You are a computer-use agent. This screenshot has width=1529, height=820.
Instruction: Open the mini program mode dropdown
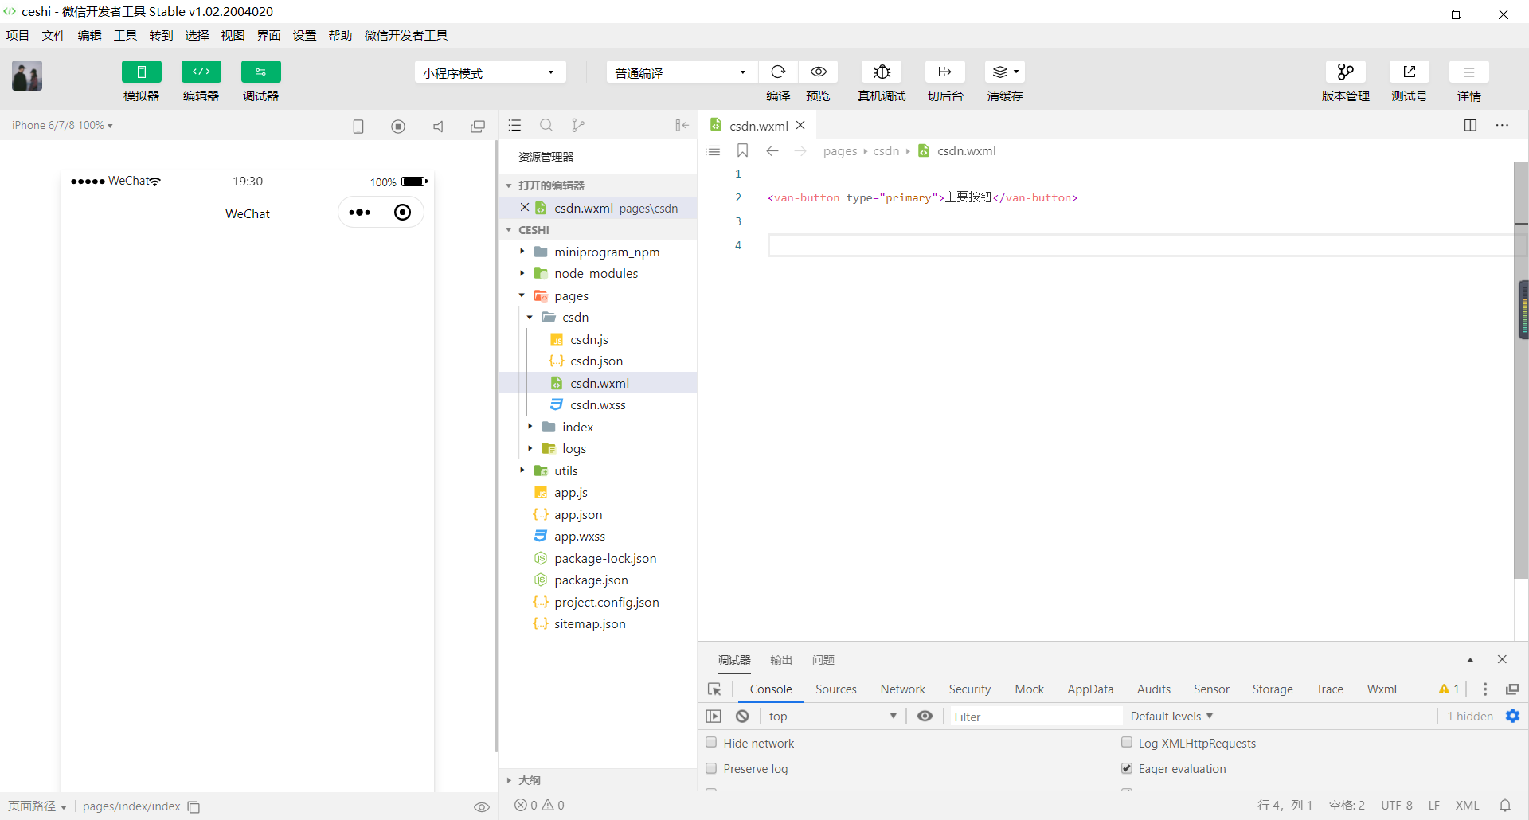point(490,72)
